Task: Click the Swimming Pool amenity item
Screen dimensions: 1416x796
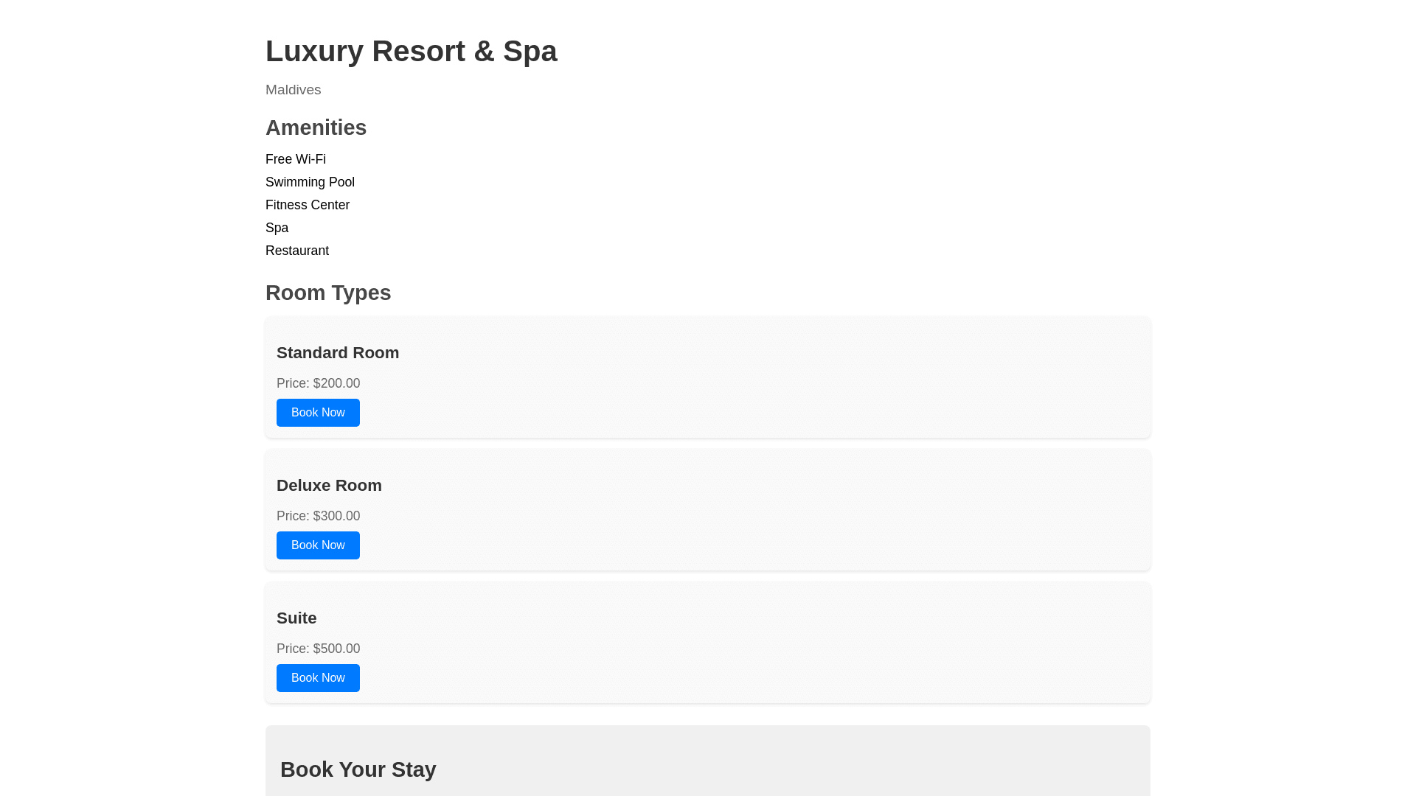Action: coord(310,182)
